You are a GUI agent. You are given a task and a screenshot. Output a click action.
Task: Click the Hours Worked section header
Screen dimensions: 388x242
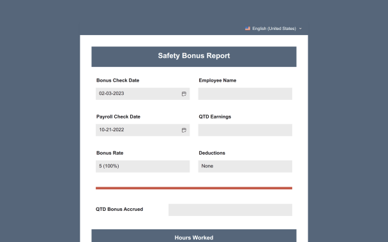coord(194,236)
